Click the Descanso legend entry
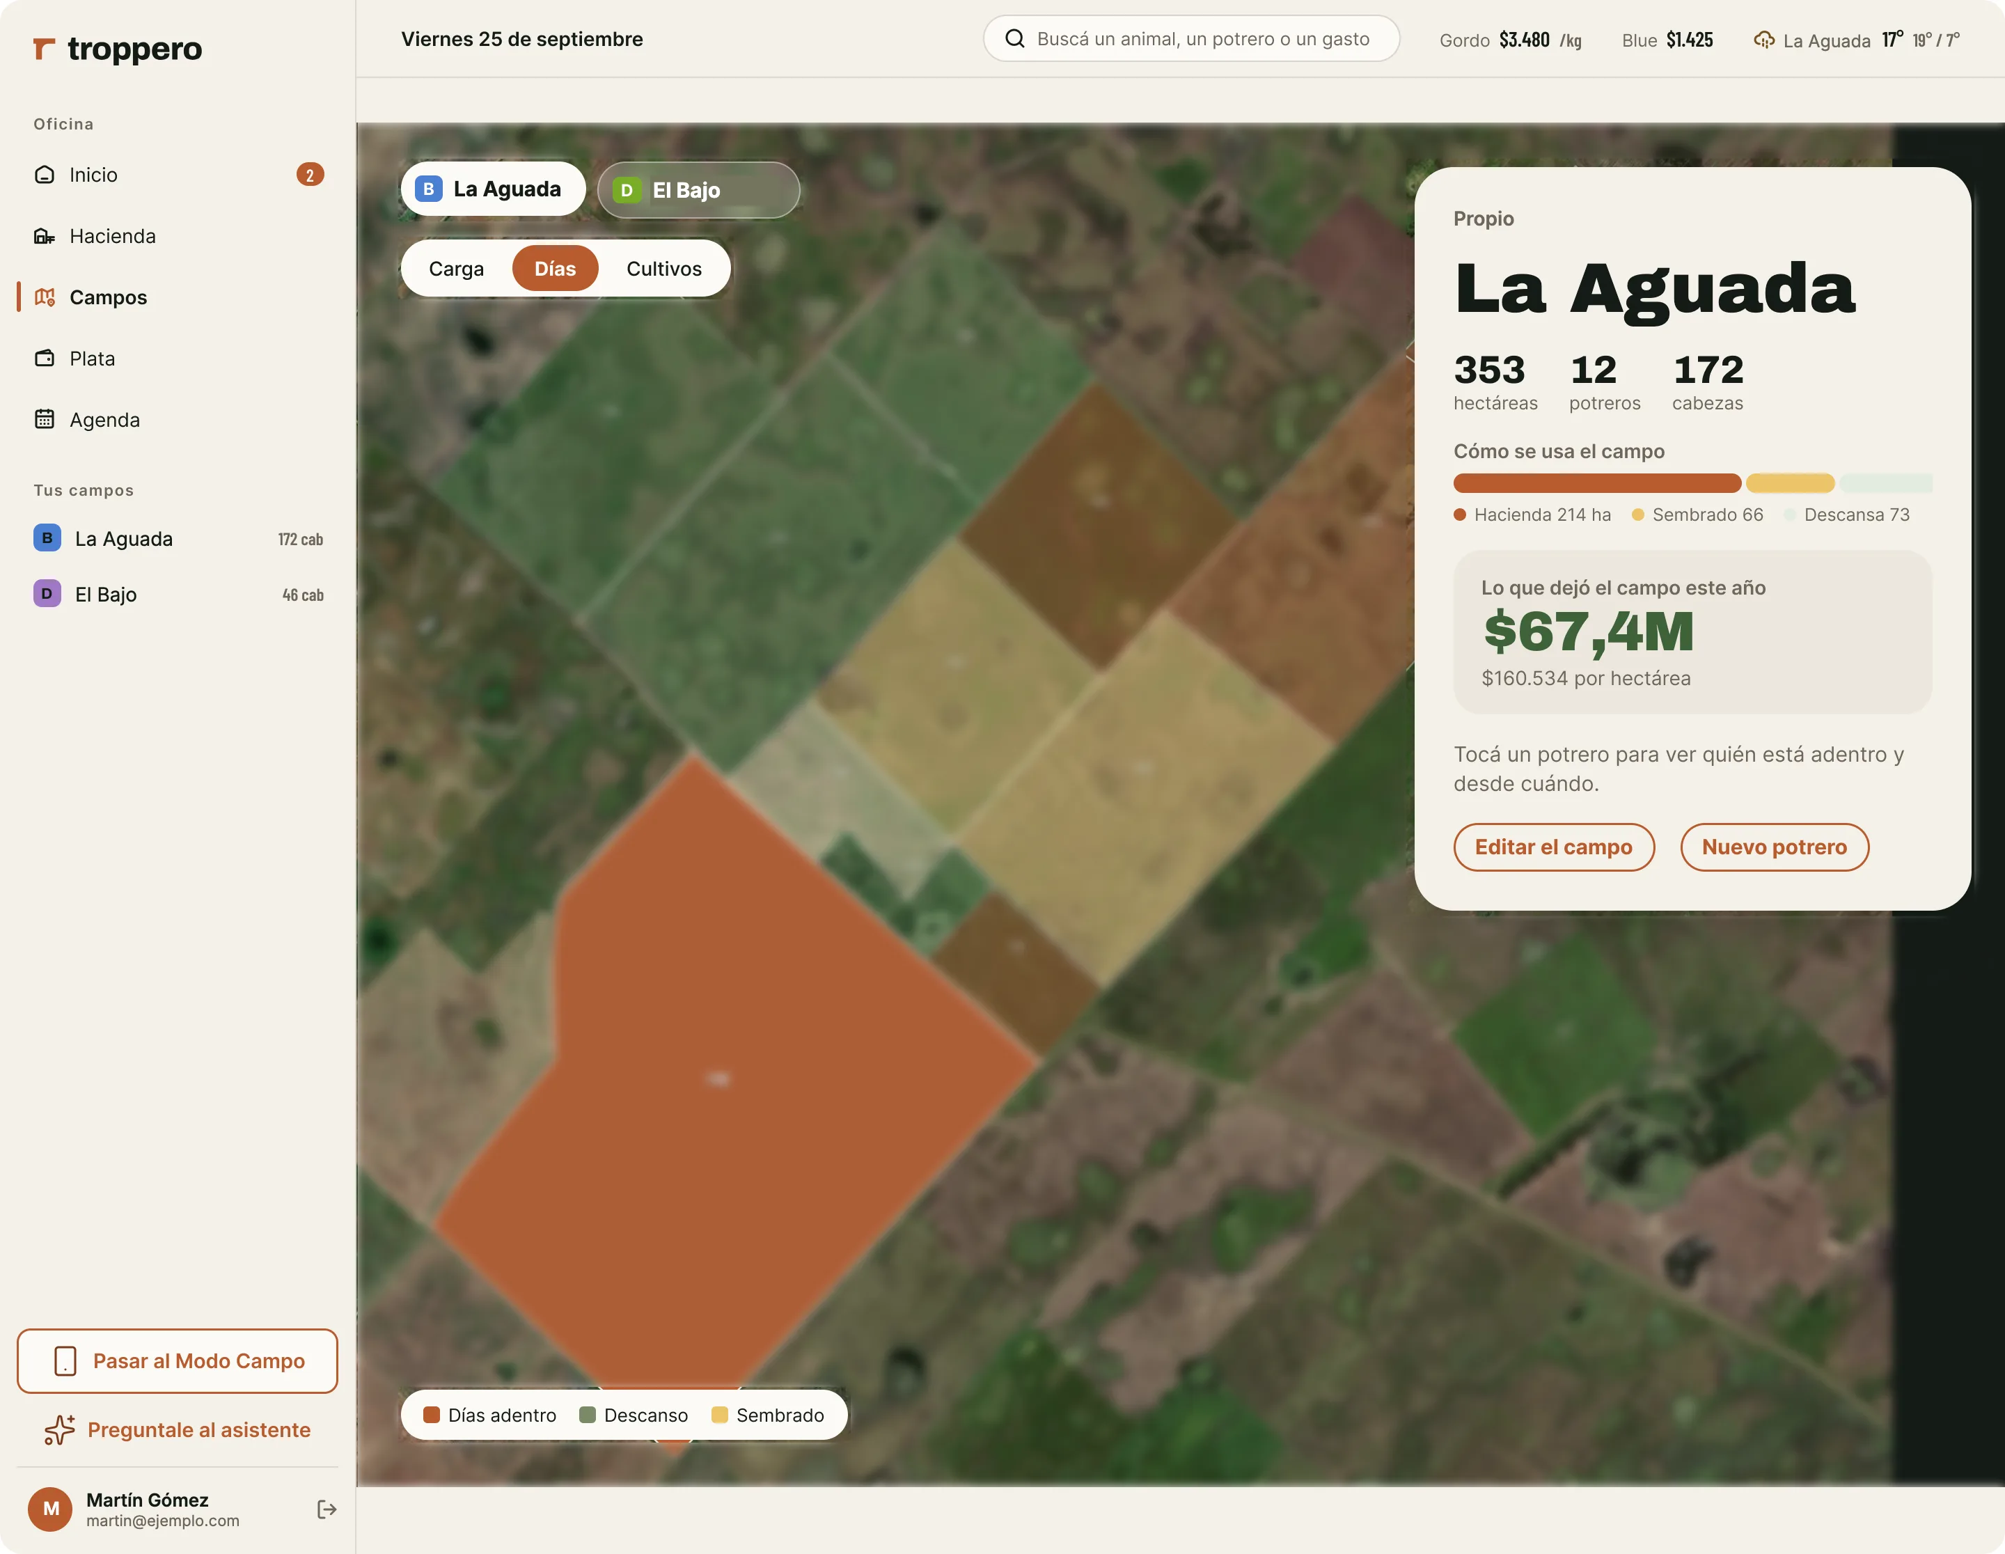 (634, 1415)
